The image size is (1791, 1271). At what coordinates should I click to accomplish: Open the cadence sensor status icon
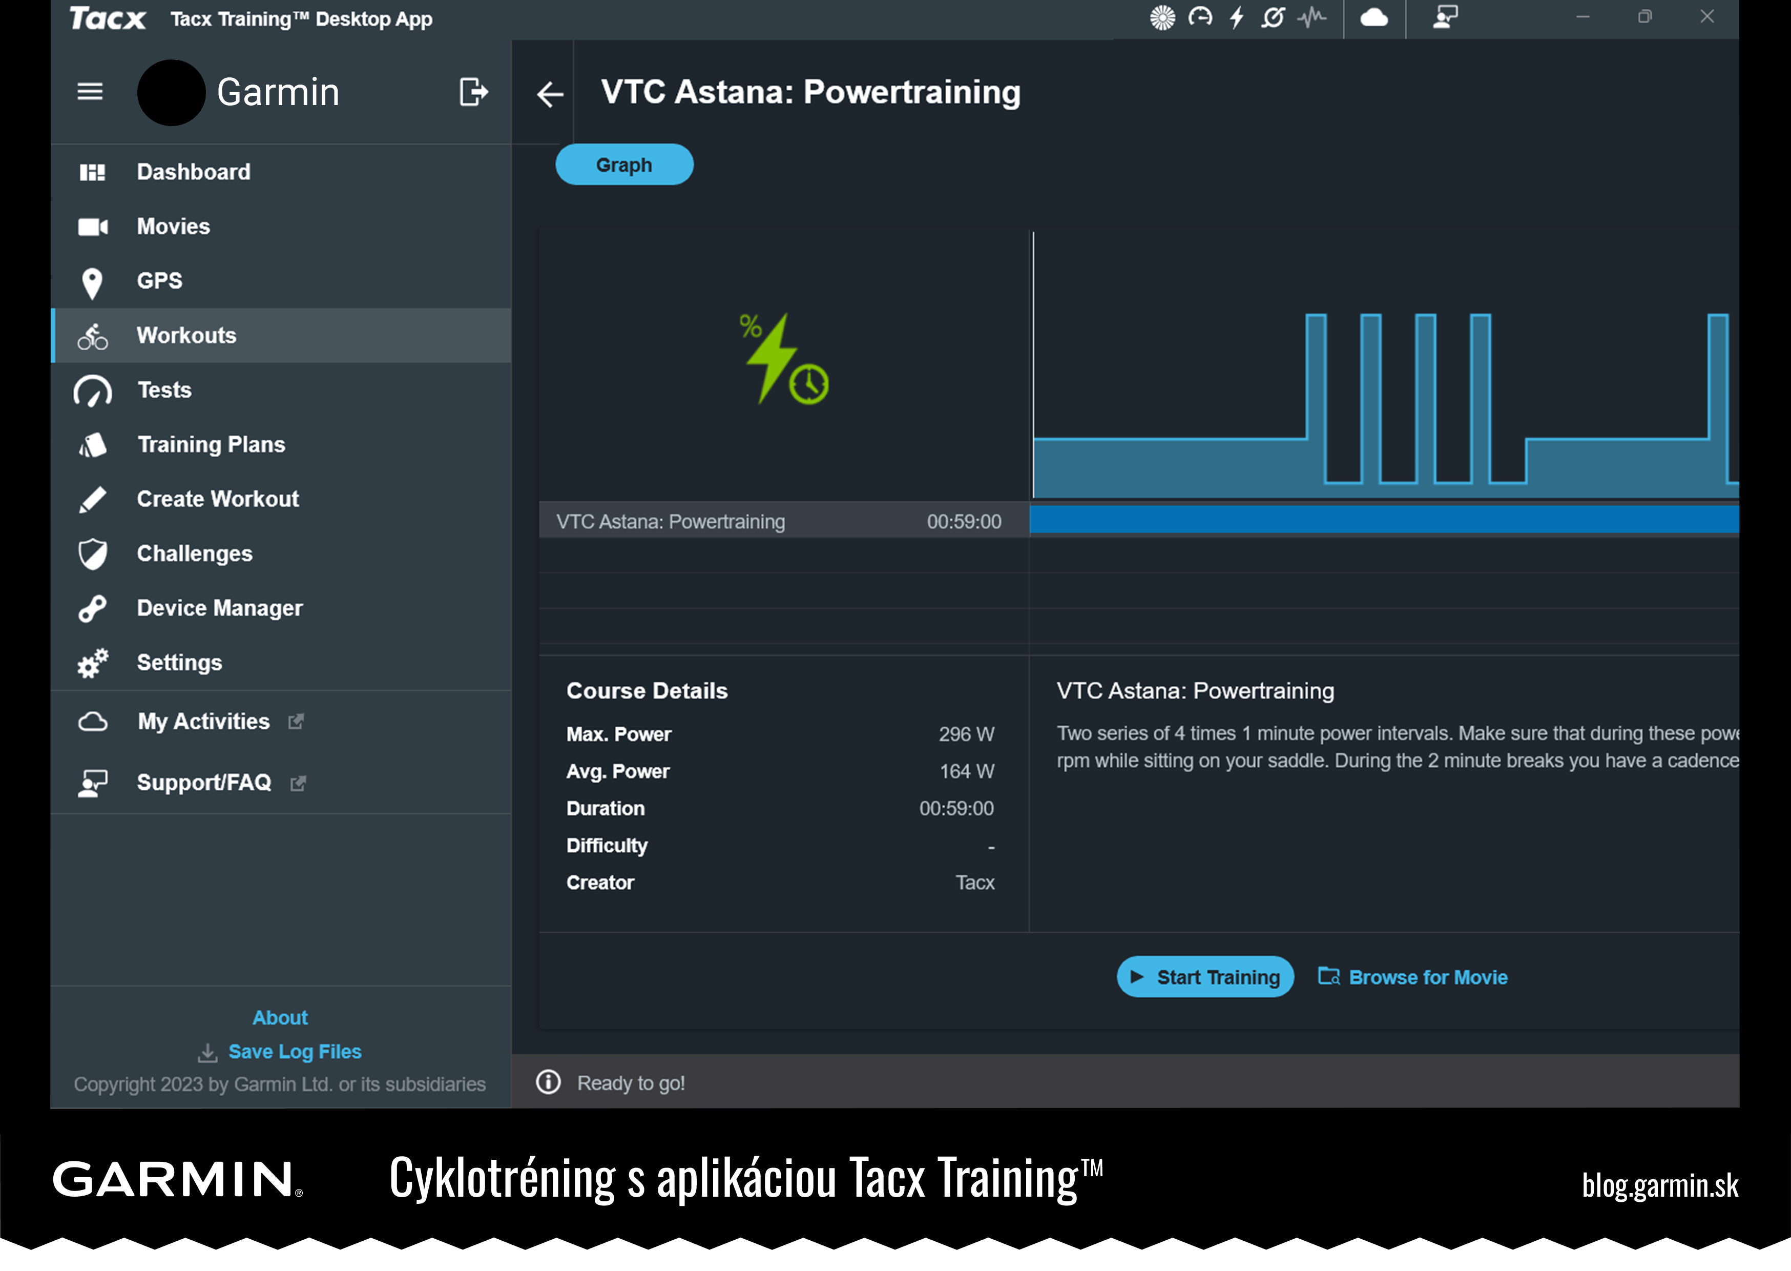(x=1273, y=17)
